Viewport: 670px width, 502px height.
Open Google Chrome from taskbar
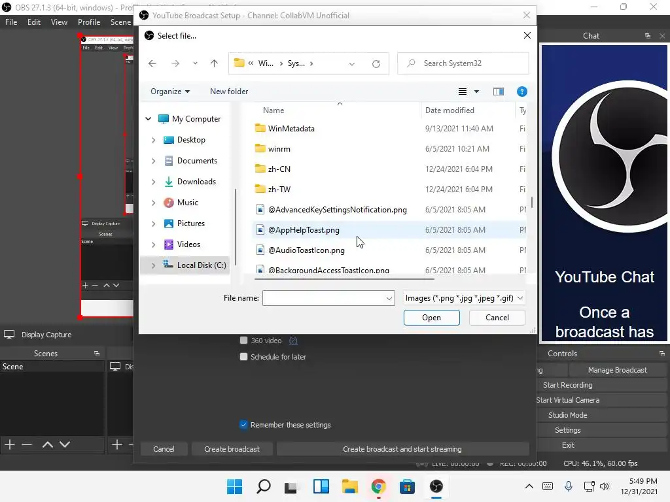tap(378, 486)
